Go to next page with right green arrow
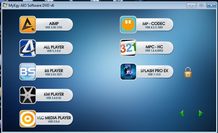This screenshot has height=133, width=218. [x=201, y=113]
